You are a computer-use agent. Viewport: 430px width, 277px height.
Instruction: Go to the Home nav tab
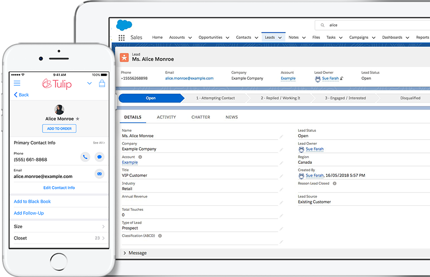(157, 37)
